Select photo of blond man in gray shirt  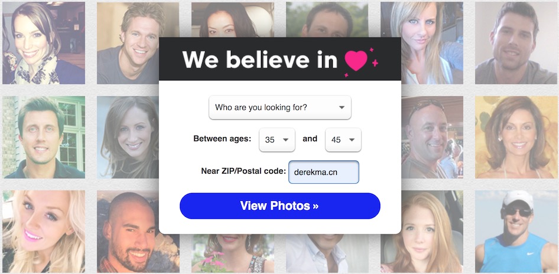click(x=128, y=43)
